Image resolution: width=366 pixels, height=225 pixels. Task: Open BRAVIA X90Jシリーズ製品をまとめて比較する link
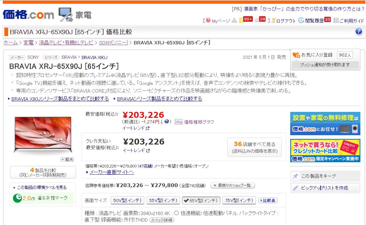[60, 99]
